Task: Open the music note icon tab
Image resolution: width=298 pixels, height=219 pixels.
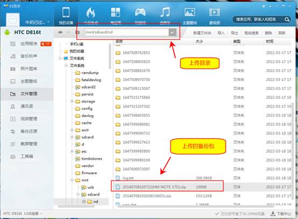Action: point(165,16)
